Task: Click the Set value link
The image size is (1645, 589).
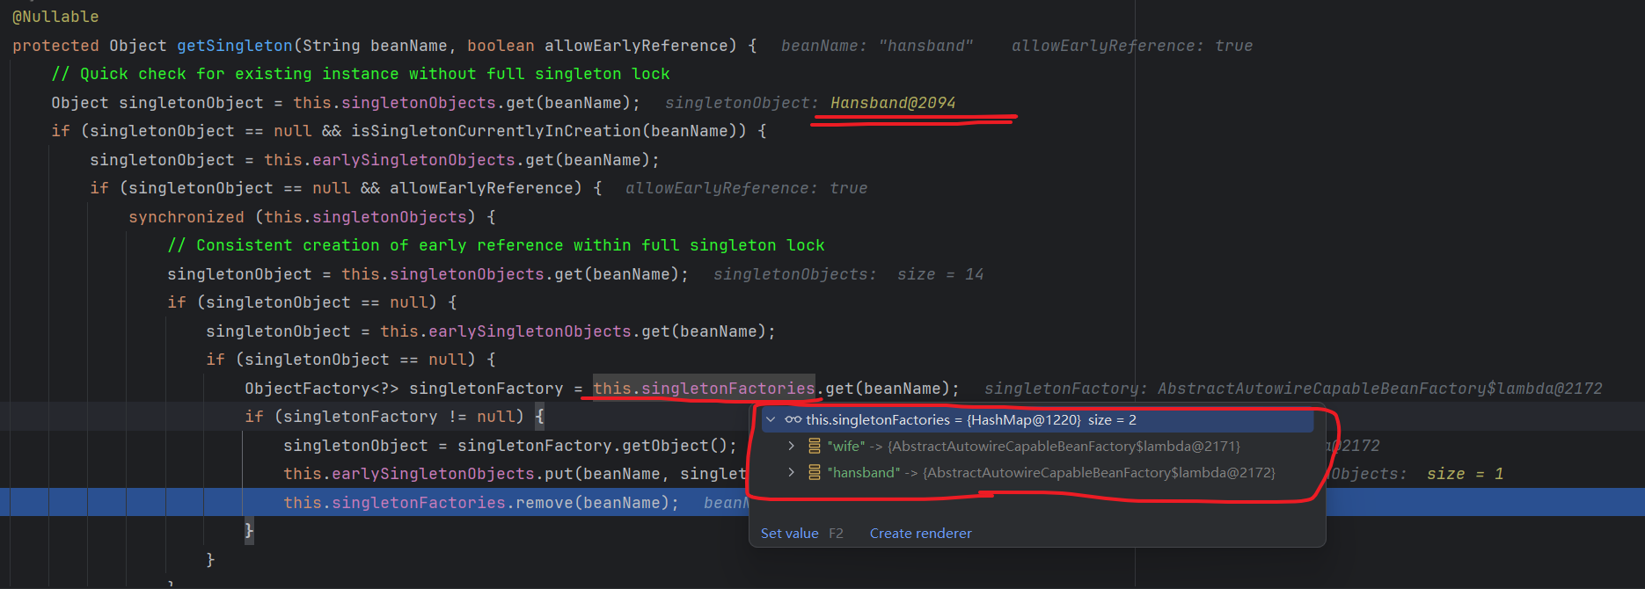Action: click(789, 534)
